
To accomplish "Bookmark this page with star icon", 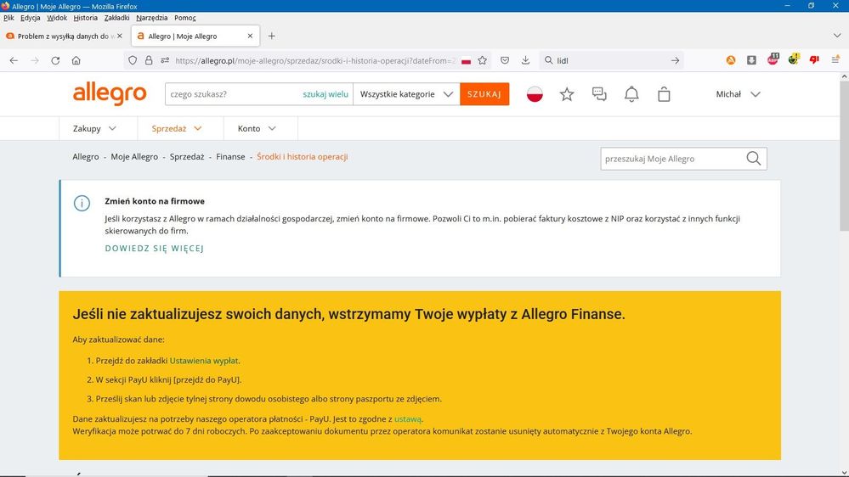I will click(483, 60).
